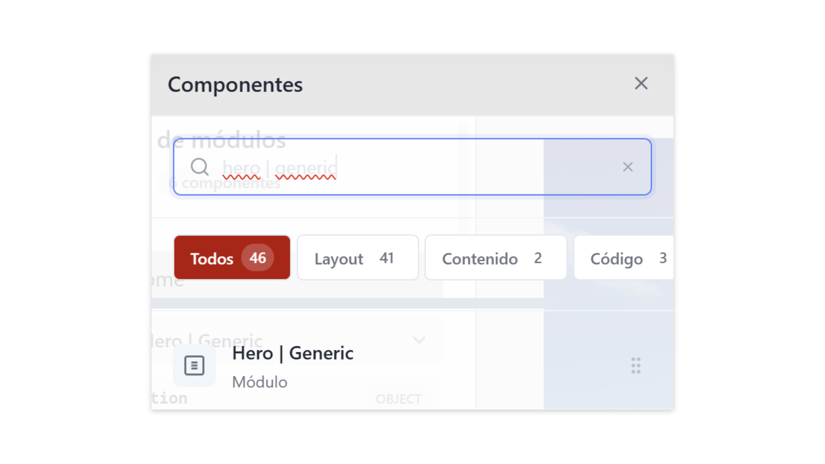This screenshot has height=464, width=825.
Task: Show the Contenido category
Action: (480, 259)
